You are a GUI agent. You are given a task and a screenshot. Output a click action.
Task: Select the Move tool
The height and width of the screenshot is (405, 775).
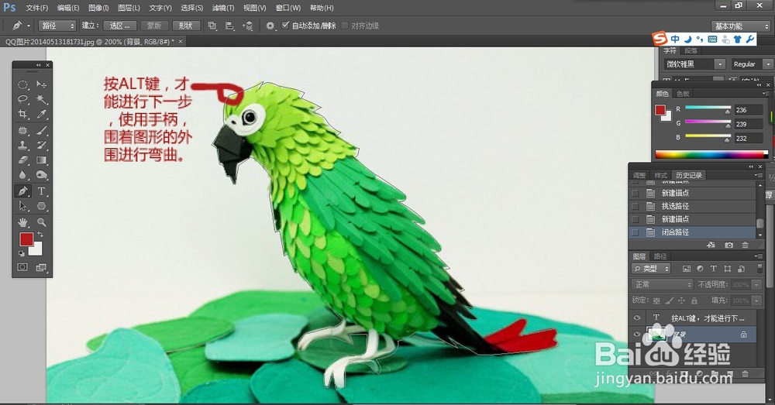coord(42,84)
